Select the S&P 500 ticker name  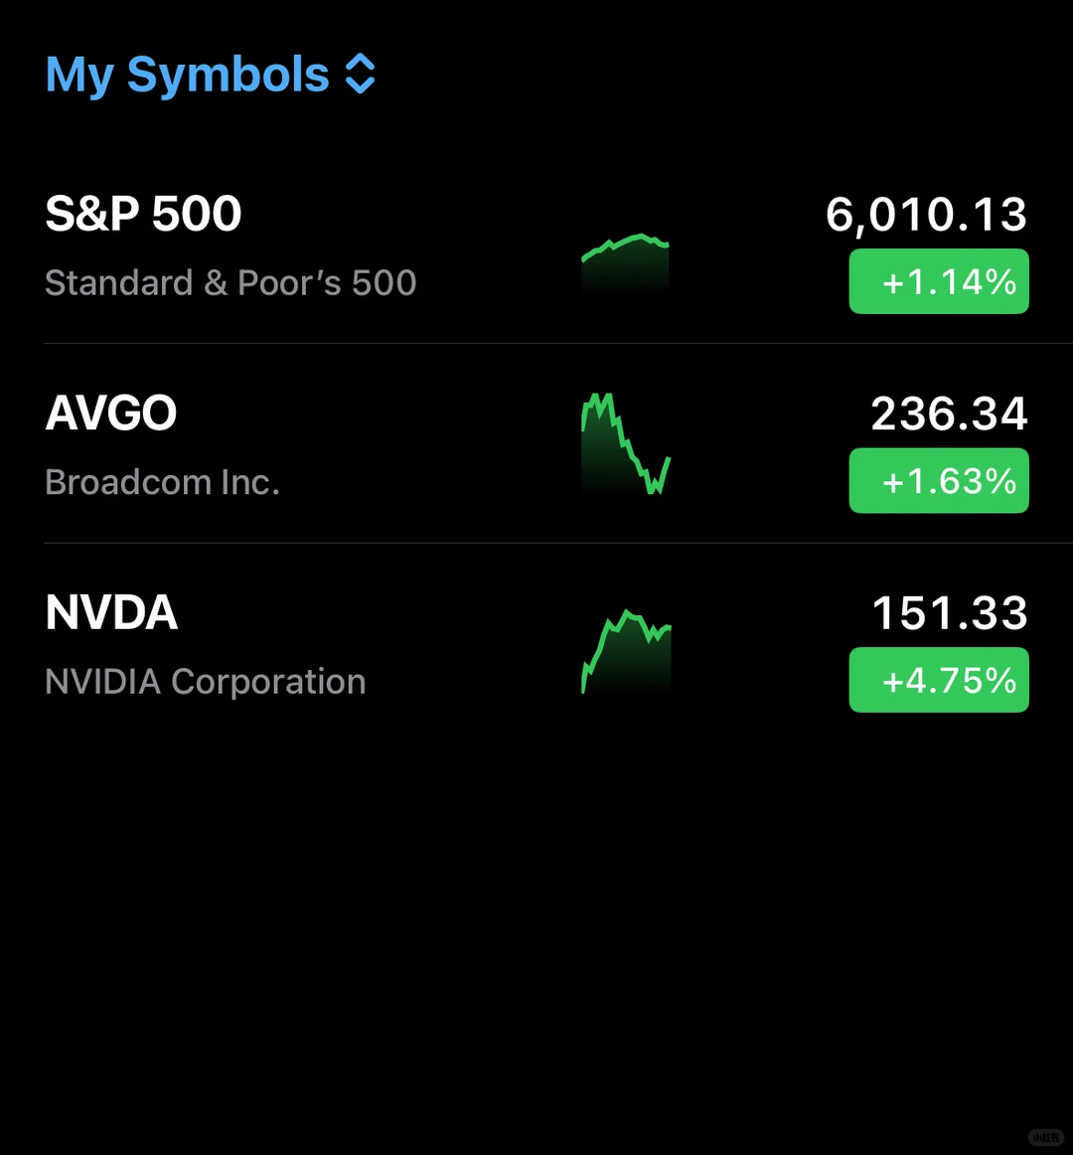pos(144,214)
